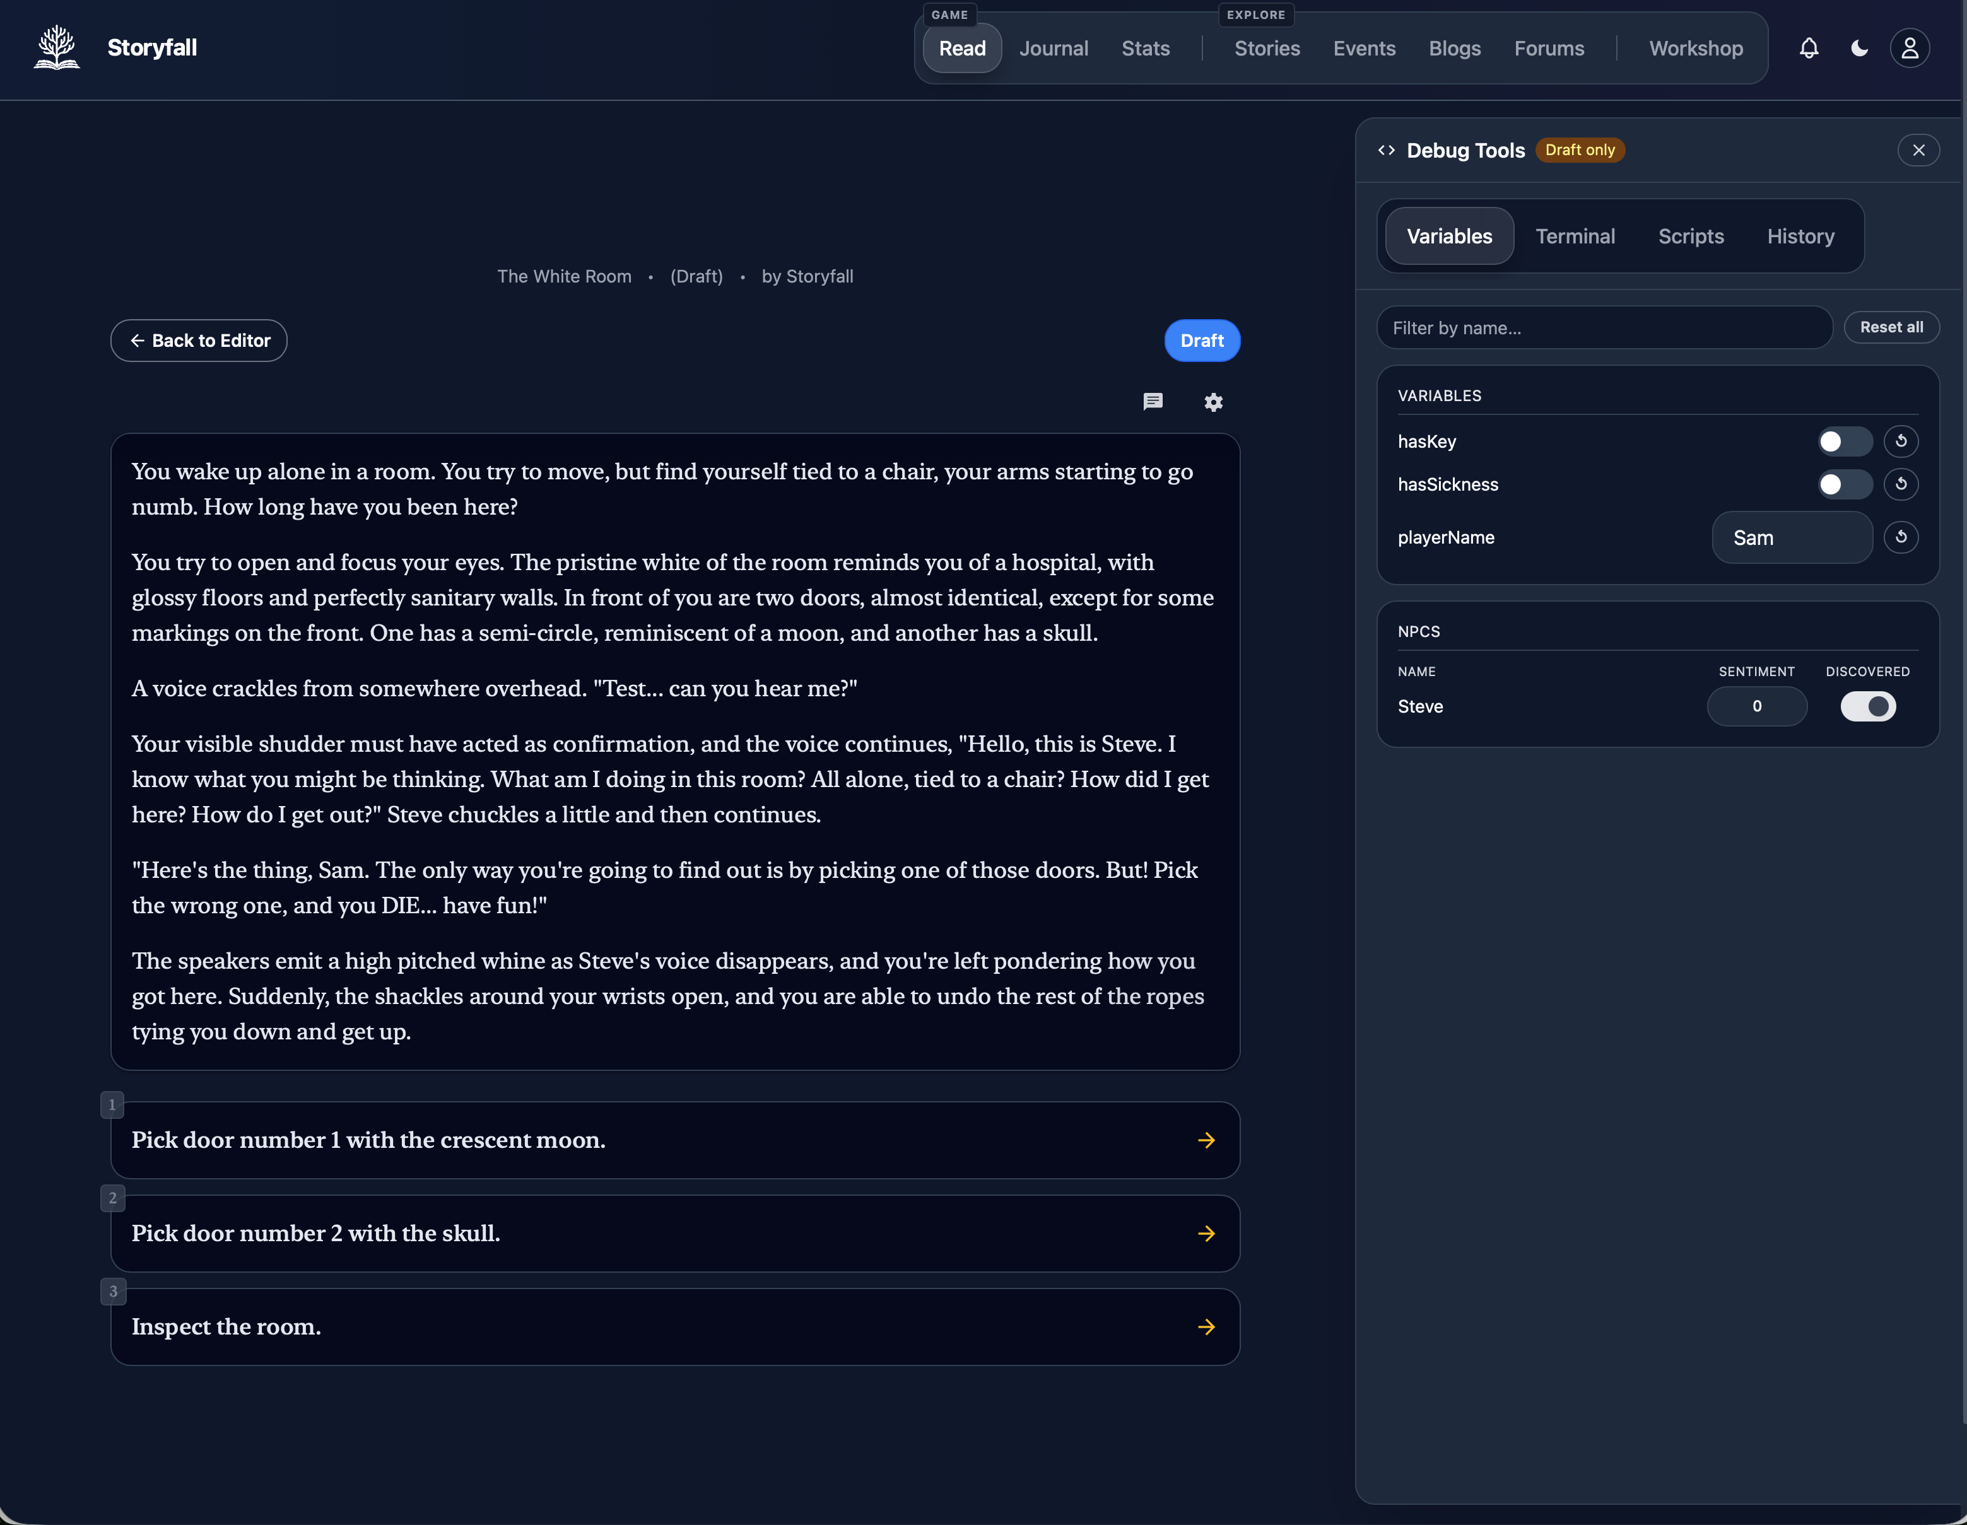Close the Debug Tools panel
The height and width of the screenshot is (1525, 1967).
(1918, 150)
